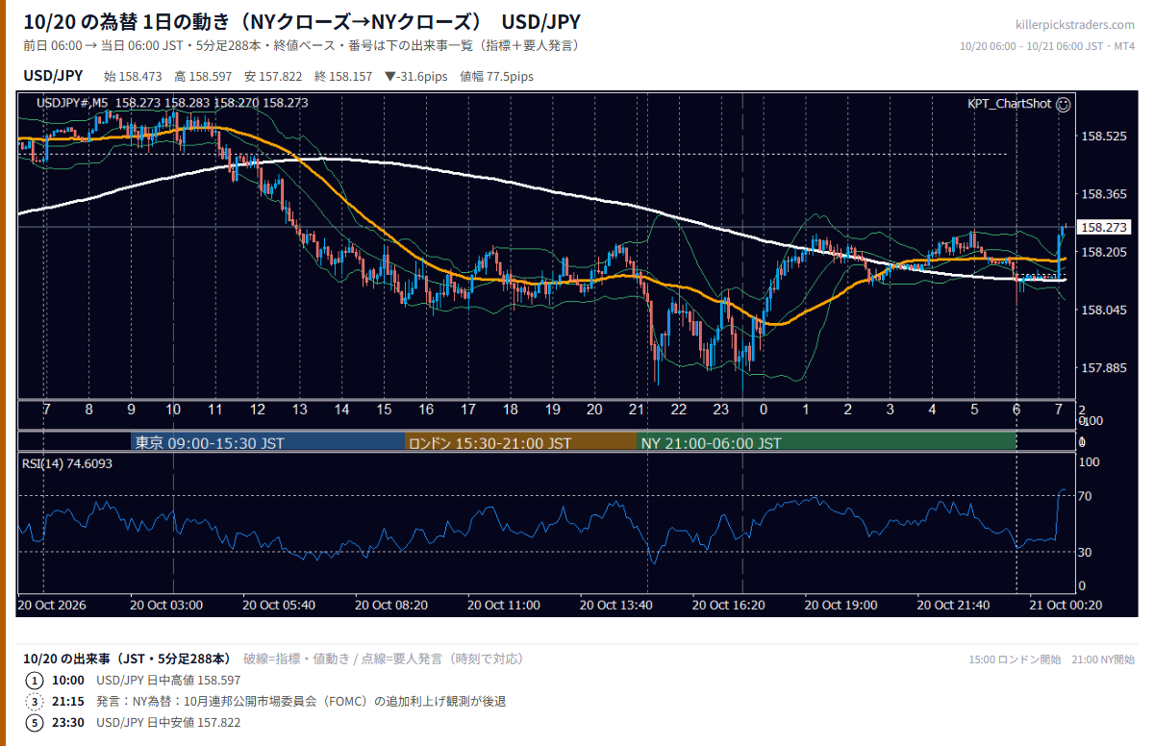
Task: Click the events header 10/20 の出来事
Action: pyautogui.click(x=127, y=659)
